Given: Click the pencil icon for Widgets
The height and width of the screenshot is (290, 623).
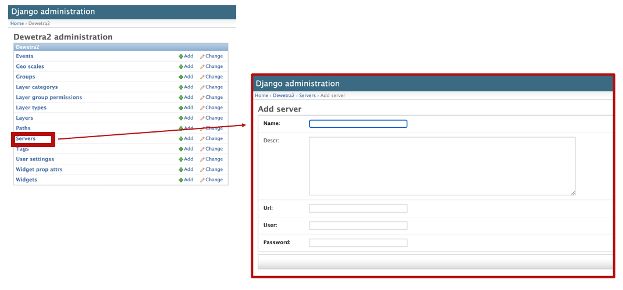Looking at the screenshot, I should 202,180.
